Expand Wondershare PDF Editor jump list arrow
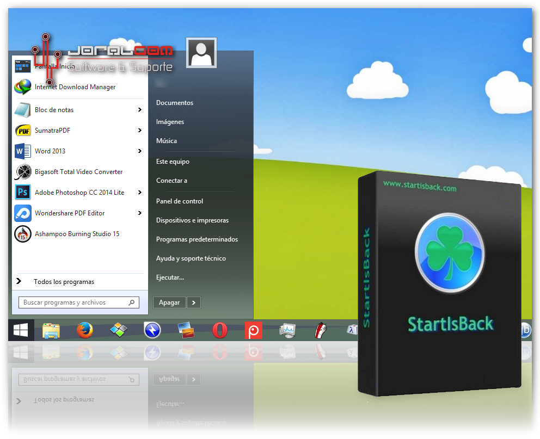 tap(139, 213)
